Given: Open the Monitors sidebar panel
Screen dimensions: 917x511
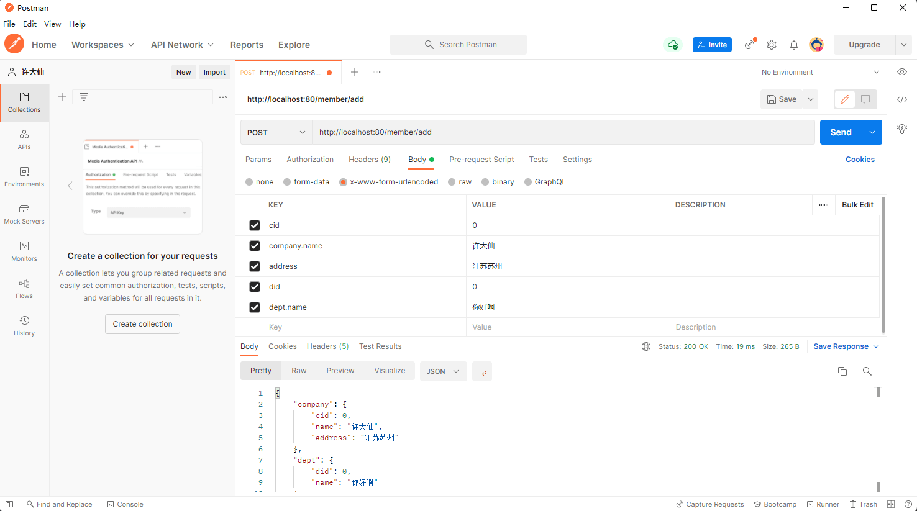Looking at the screenshot, I should click(x=24, y=251).
